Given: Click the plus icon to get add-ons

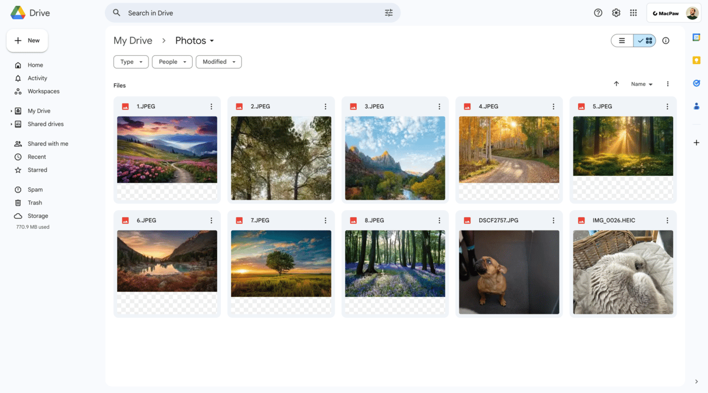Looking at the screenshot, I should tap(696, 143).
